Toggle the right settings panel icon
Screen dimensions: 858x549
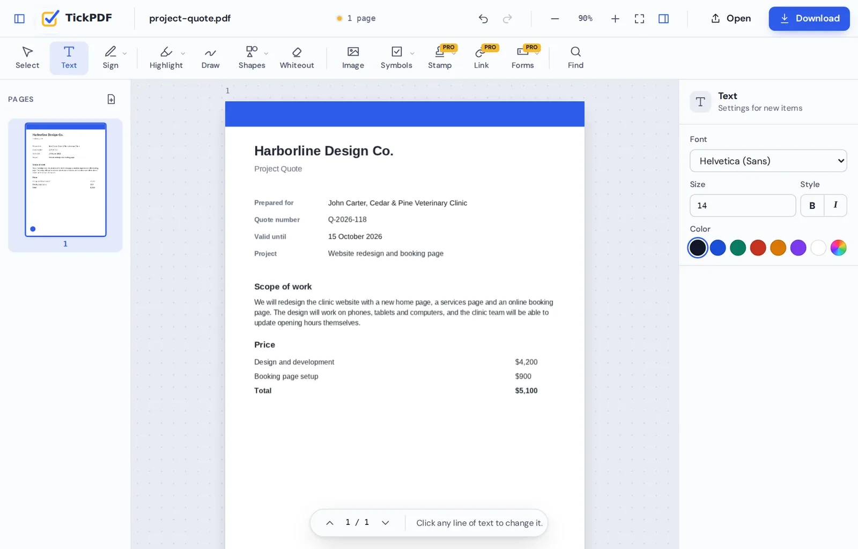[663, 19]
